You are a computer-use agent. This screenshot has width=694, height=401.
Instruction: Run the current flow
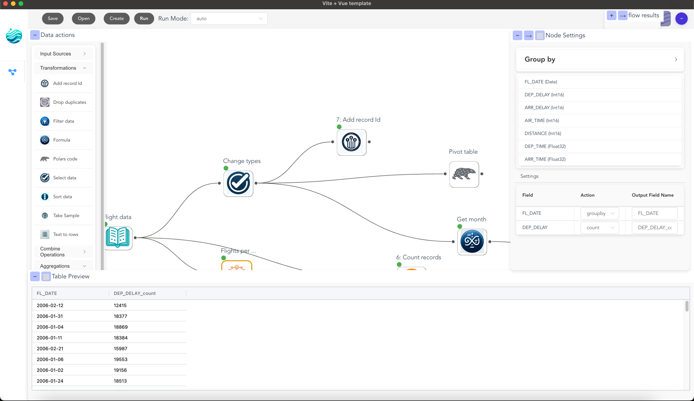point(144,18)
